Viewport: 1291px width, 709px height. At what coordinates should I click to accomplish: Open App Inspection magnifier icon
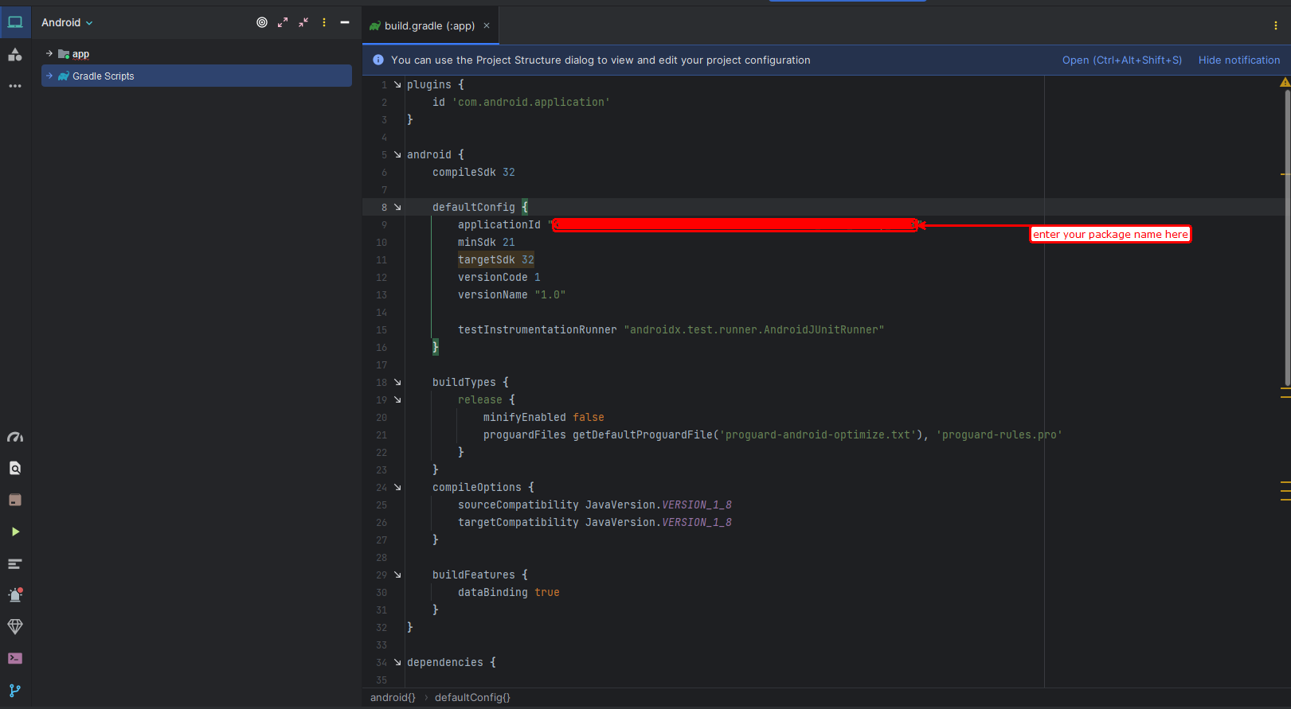coord(15,469)
